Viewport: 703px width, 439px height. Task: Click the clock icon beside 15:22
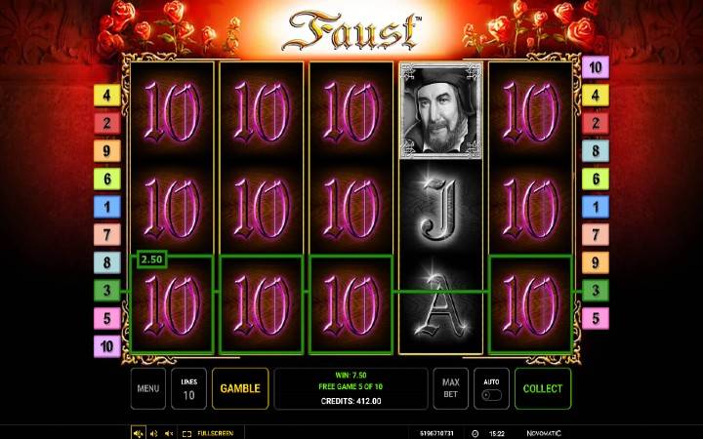click(476, 433)
